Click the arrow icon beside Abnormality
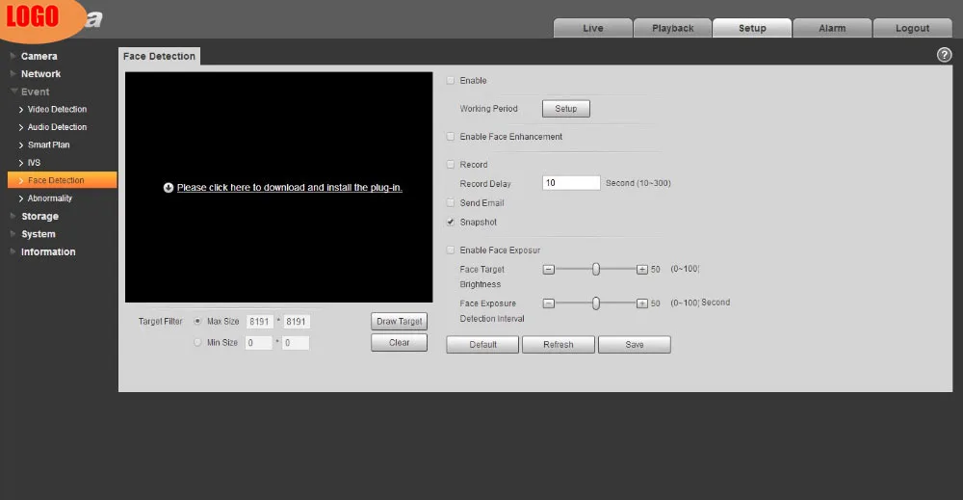Screen dimensions: 963x500 (21, 198)
